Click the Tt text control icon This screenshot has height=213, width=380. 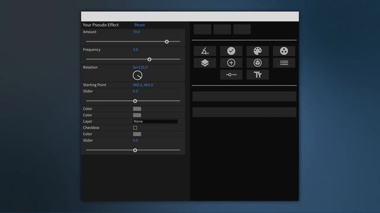pyautogui.click(x=258, y=75)
